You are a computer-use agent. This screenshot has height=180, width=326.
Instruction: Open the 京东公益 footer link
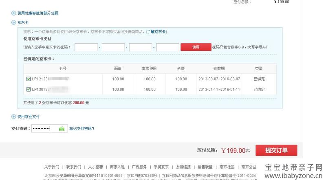pyautogui.click(x=249, y=167)
